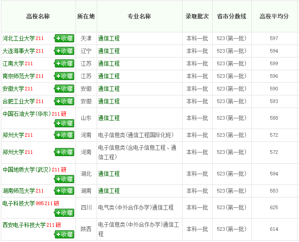Select average score 588 cell
The image size is (299, 242).
coord(274,118)
